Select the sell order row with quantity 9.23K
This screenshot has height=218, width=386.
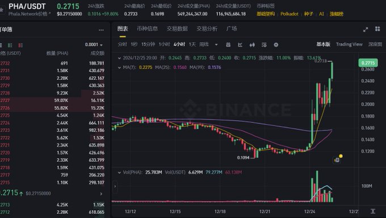[52, 93]
